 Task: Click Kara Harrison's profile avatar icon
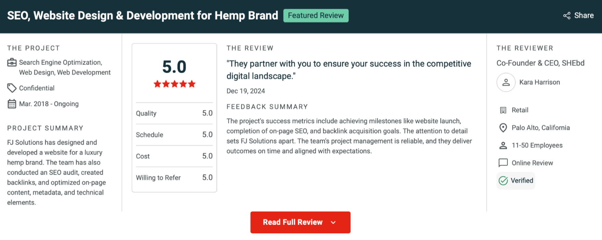click(x=506, y=82)
